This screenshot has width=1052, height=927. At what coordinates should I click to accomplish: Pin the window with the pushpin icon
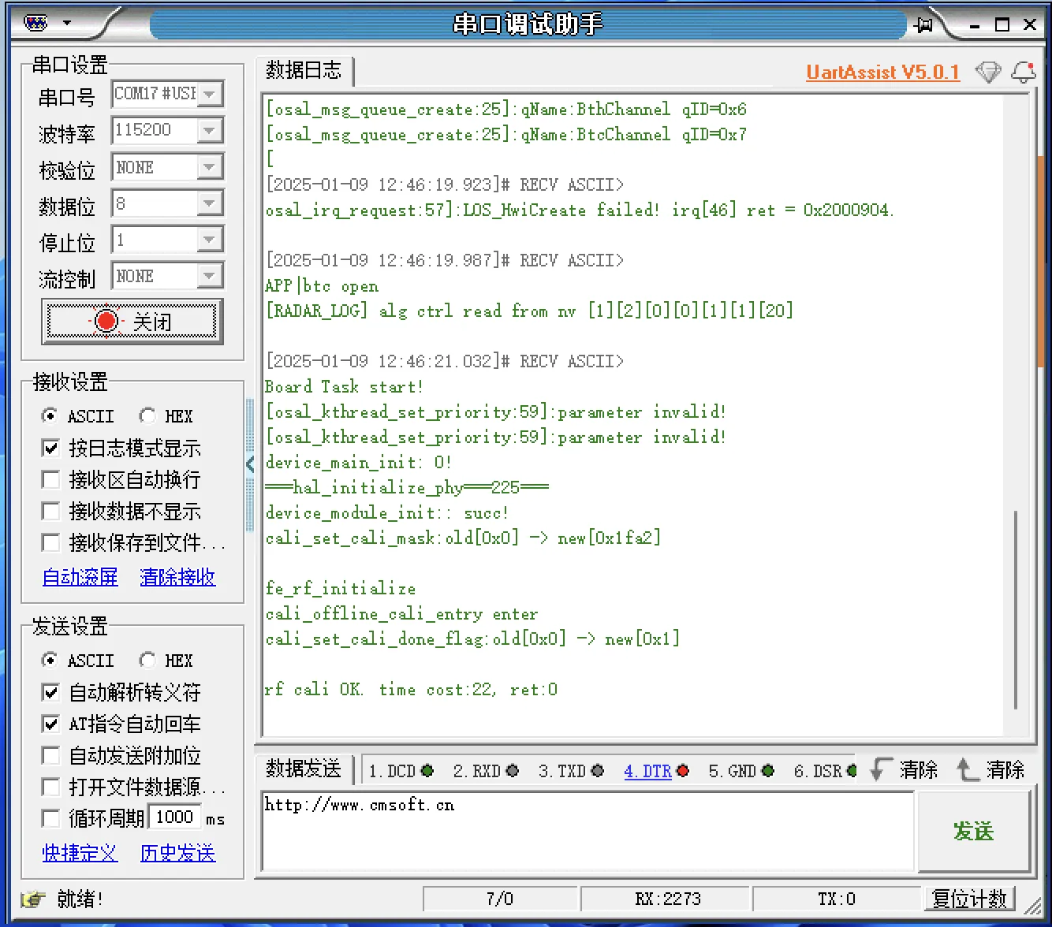pos(923,25)
